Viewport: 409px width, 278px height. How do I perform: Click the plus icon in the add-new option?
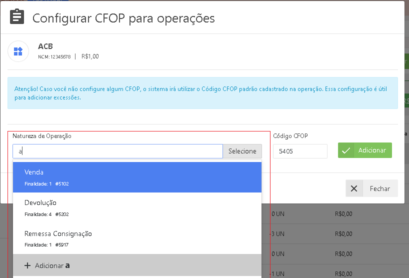coord(27,265)
